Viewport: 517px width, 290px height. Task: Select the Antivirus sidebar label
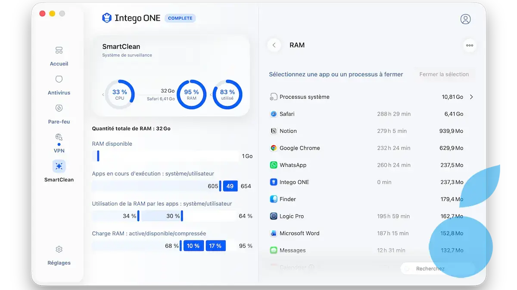point(59,93)
